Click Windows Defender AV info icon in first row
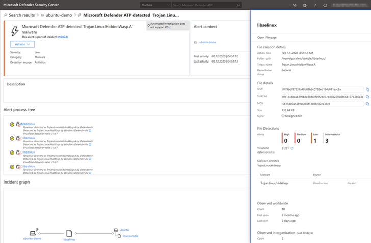 pos(90,130)
